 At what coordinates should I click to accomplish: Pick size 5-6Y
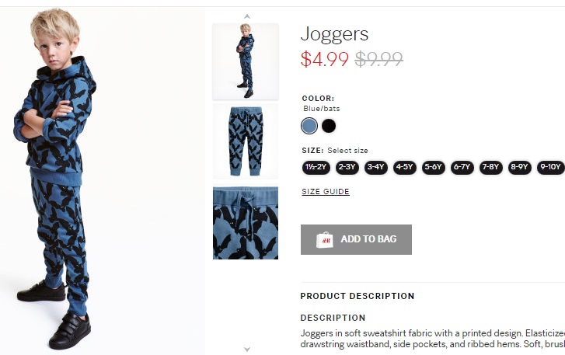(434, 168)
